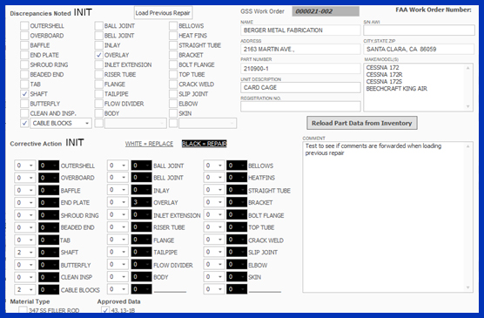This screenshot has width=484, height=318.
Task: Select CESSNA 172S in Make/Model list
Action: (384, 82)
